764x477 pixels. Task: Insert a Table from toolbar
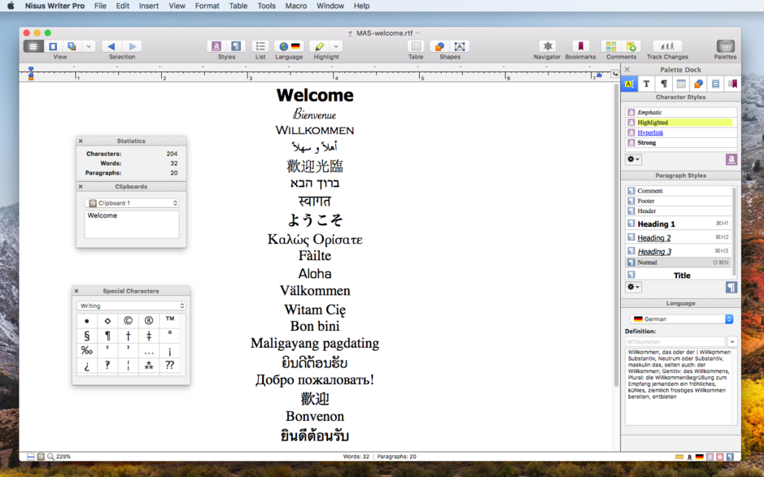[416, 46]
